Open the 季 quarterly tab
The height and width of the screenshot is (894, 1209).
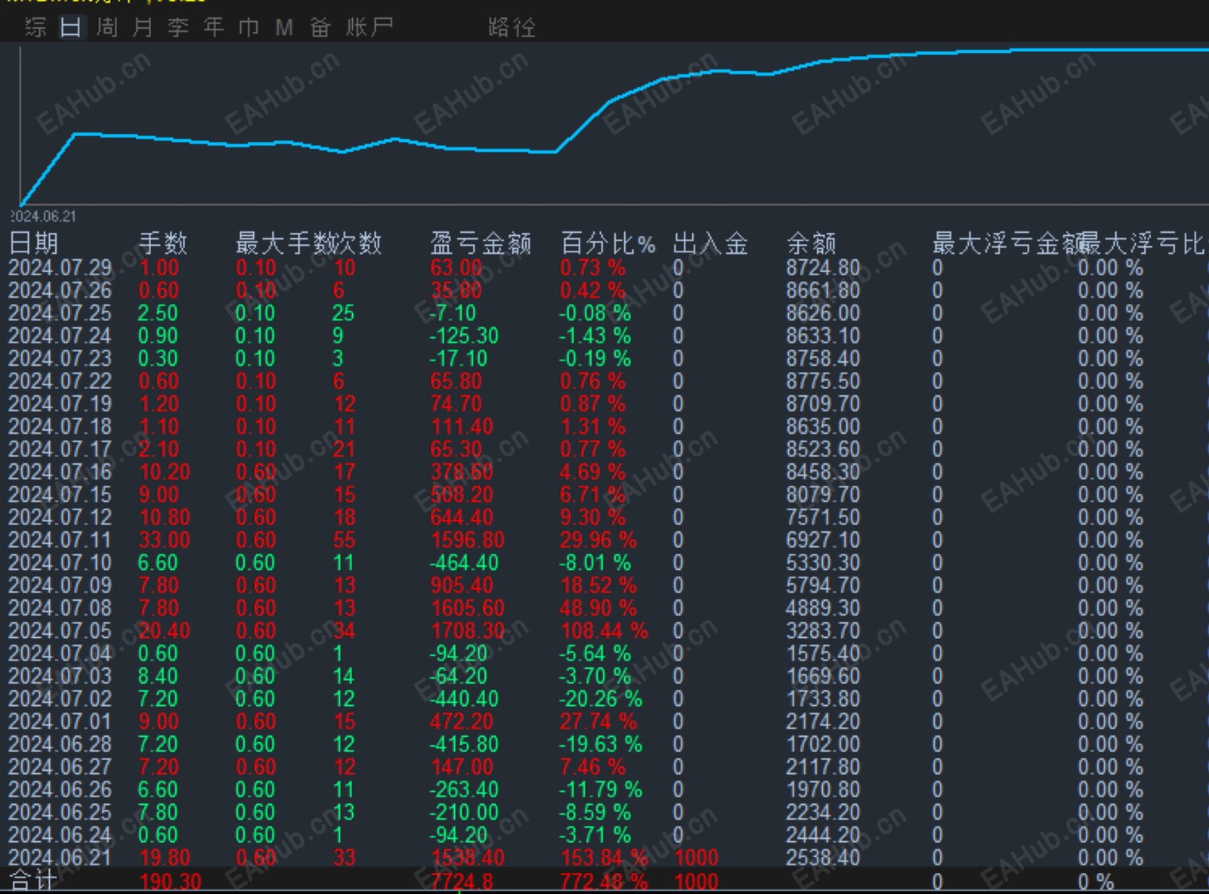click(x=178, y=28)
